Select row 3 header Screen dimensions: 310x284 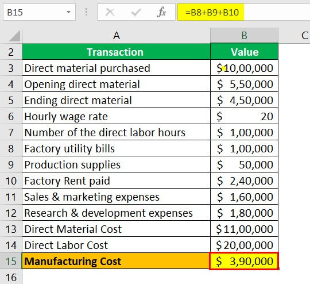click(x=11, y=68)
